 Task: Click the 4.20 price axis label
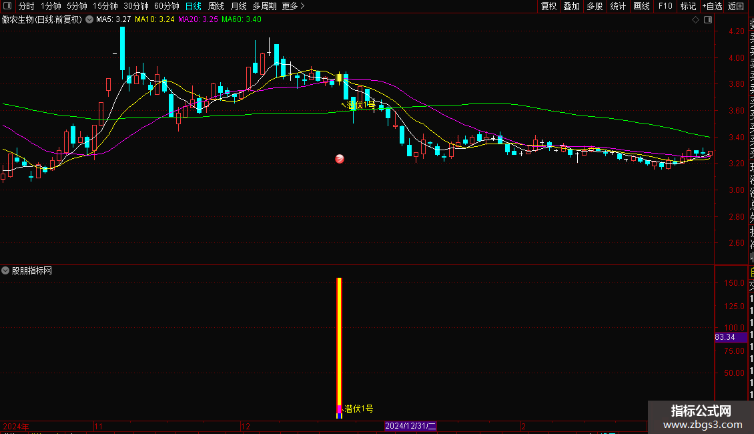(736, 31)
